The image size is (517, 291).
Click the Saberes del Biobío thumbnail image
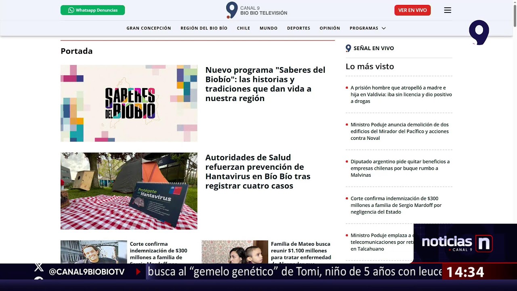tap(129, 103)
